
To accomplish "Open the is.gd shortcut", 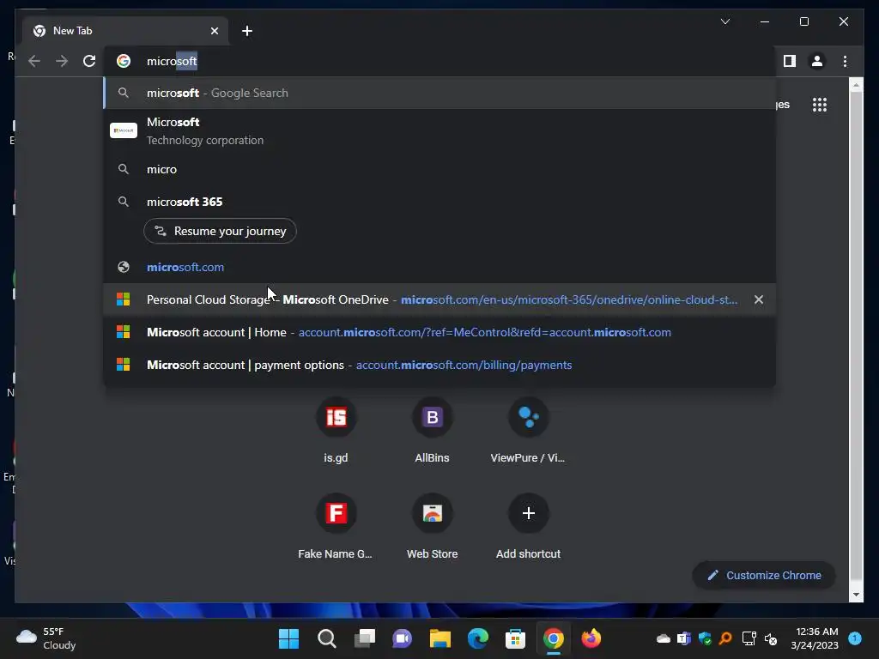I will [336, 431].
